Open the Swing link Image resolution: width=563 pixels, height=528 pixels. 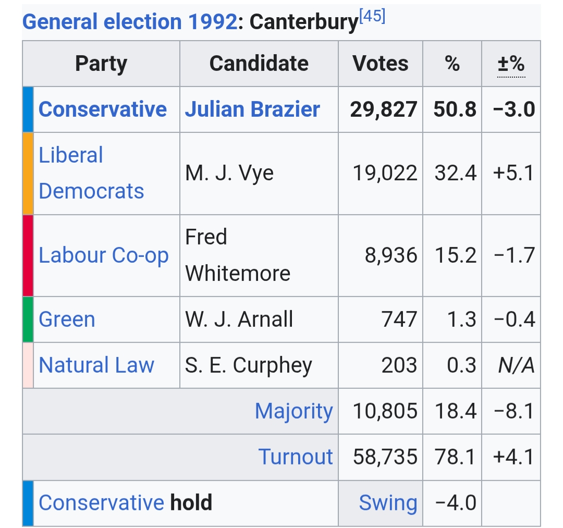tap(388, 503)
